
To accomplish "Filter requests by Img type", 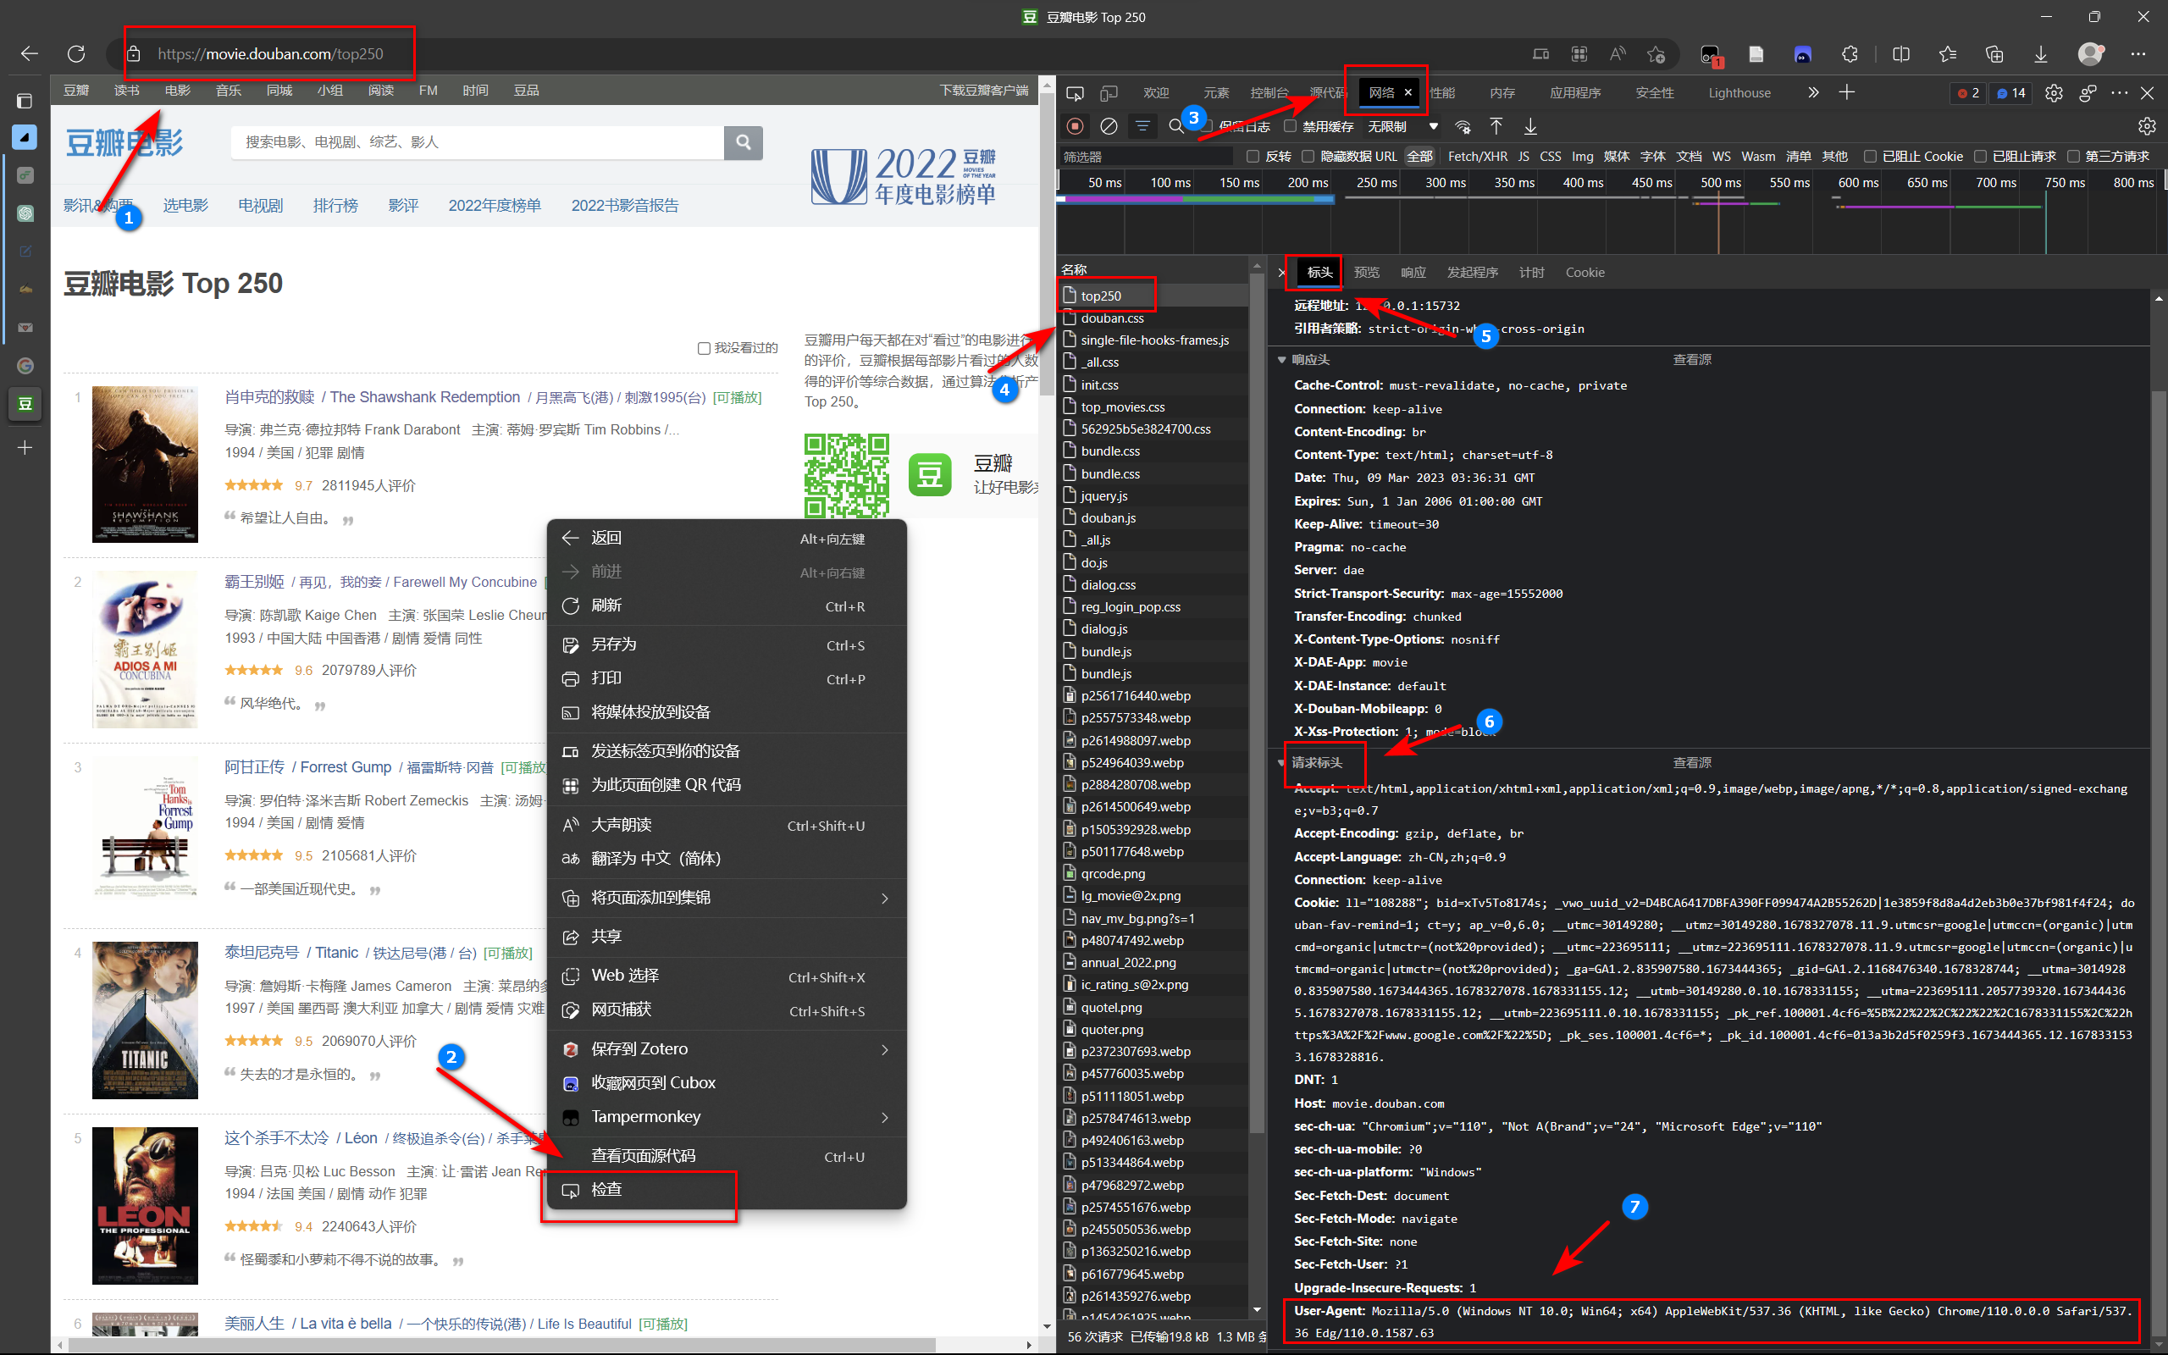I will [x=1582, y=157].
